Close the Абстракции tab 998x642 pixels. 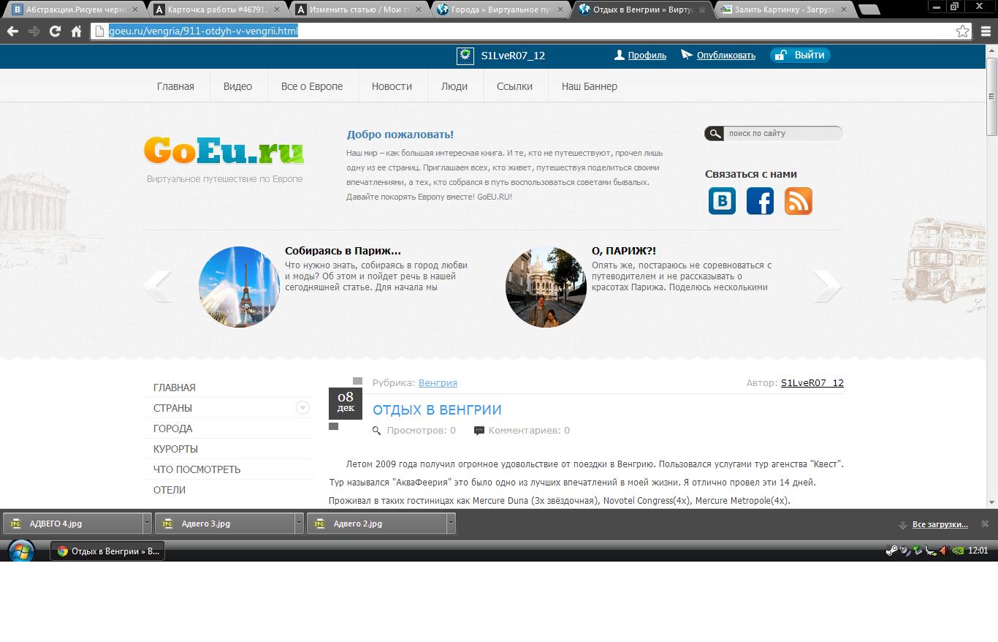point(135,10)
